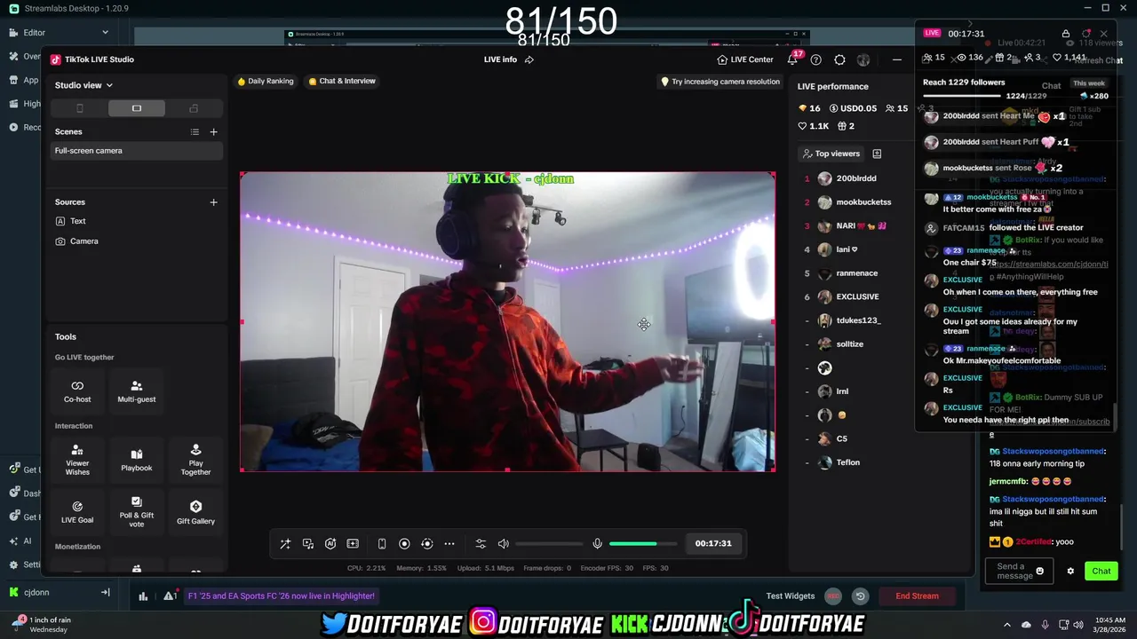The width and height of the screenshot is (1137, 639).
Task: Open Highlighter F1 '25 announcement
Action: [x=282, y=596]
